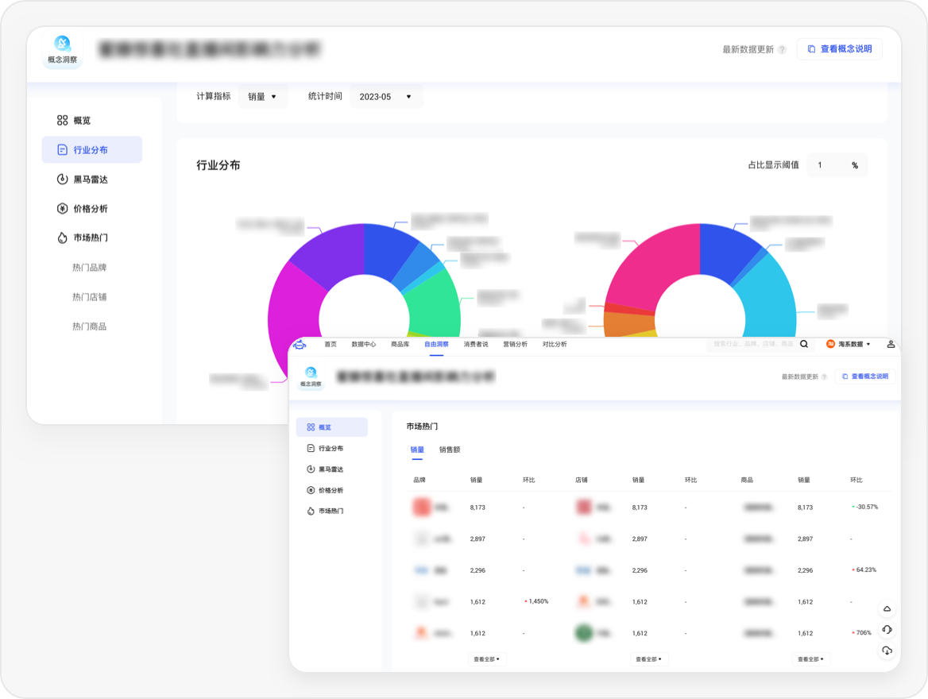Open 价格分析 icon in the front window sidebar

point(311,490)
